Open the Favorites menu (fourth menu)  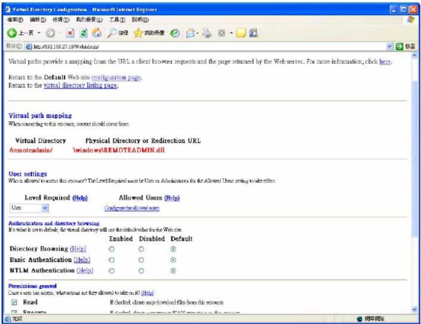(89, 20)
